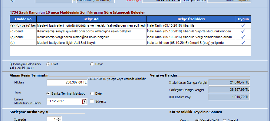Viewport: 270px width, 121px height.
Task: Click the Belge Özellikleri column header
Action: point(191,19)
